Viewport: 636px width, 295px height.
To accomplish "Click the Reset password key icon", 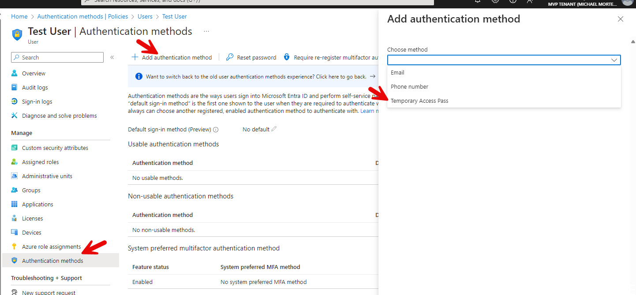I will tap(229, 57).
